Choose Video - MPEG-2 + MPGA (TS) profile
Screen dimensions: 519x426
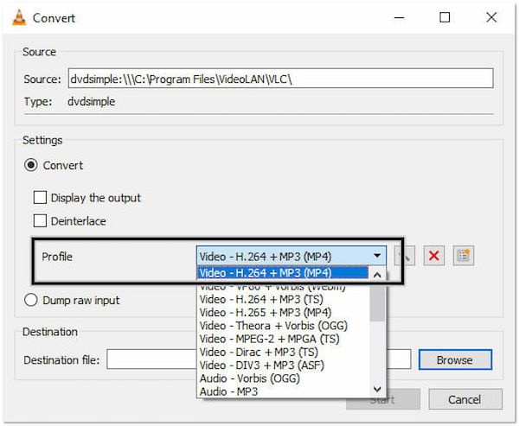(283, 339)
